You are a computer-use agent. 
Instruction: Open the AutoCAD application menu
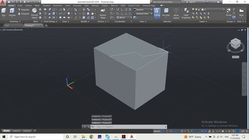[3, 3]
